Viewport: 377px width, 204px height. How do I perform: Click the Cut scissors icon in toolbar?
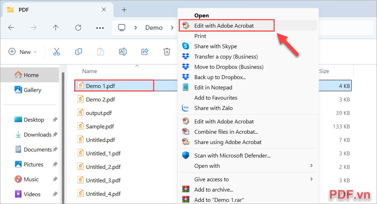[x=56, y=51]
